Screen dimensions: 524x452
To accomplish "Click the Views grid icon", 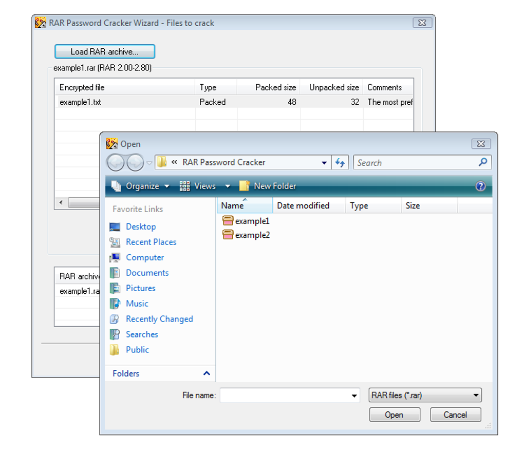I will [184, 186].
